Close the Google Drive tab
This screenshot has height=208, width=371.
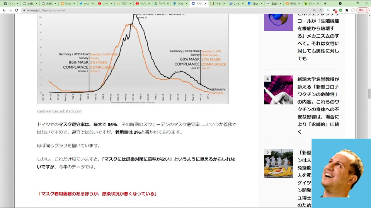point(168,3)
